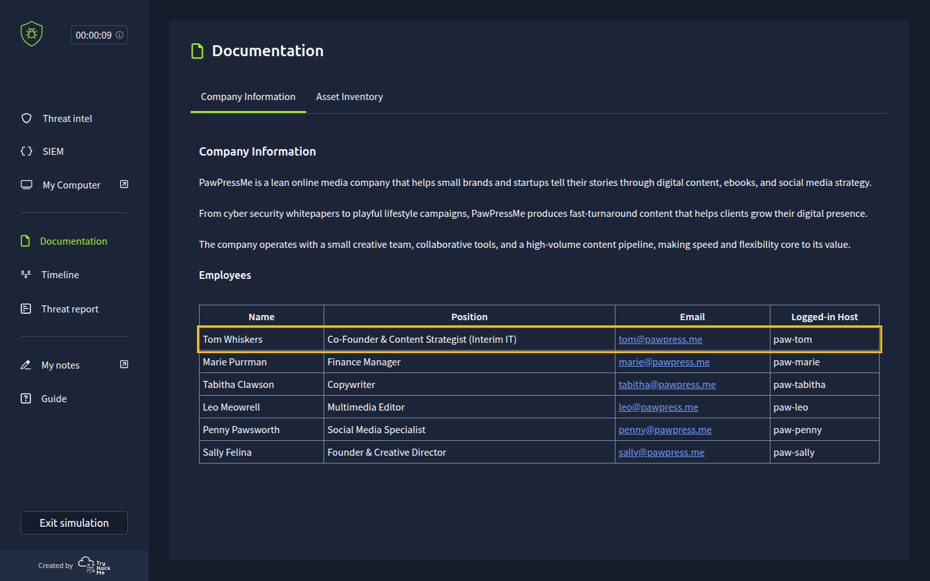Open My Computer external link icon
Viewport: 930px width, 581px height.
tap(124, 185)
